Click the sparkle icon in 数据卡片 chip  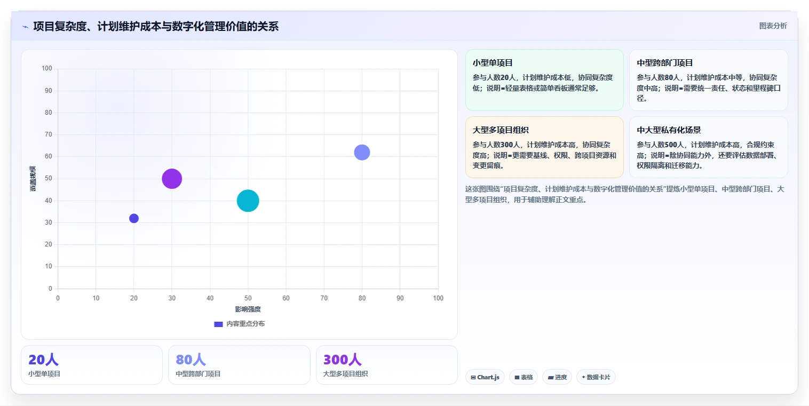[x=583, y=378]
